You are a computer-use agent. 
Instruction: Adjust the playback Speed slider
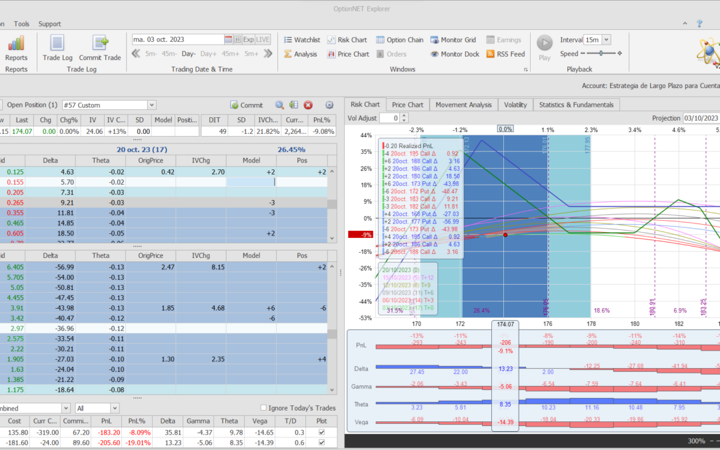coord(600,53)
